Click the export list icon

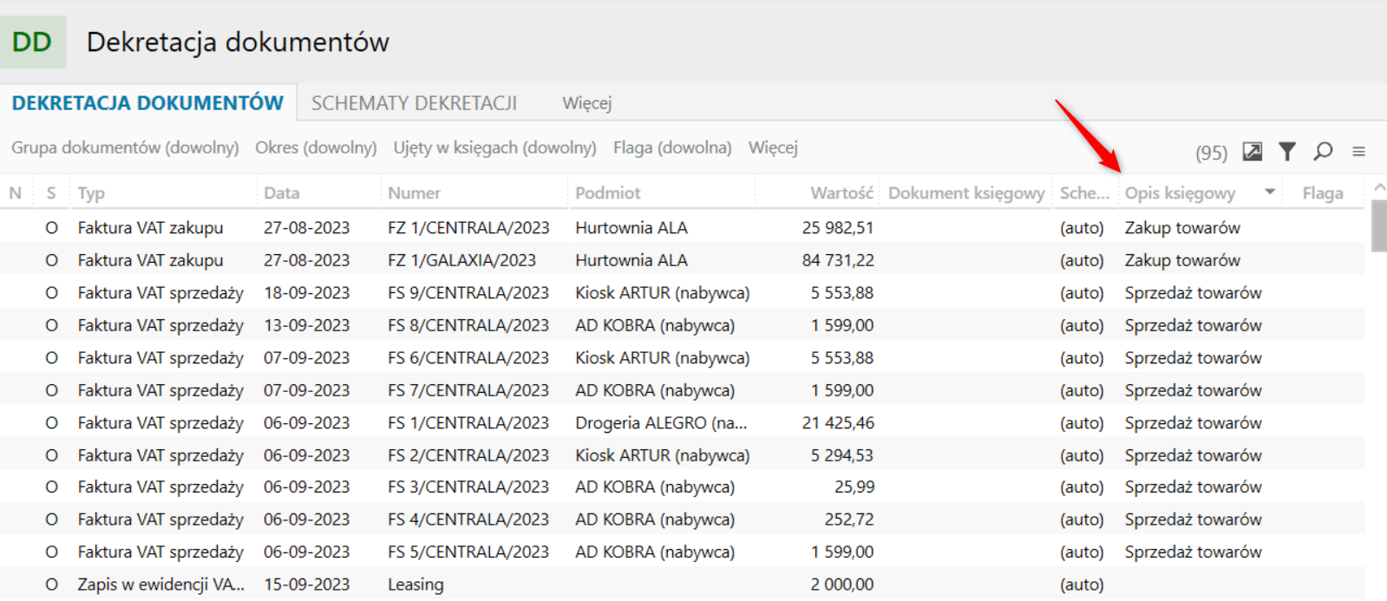(x=1252, y=152)
